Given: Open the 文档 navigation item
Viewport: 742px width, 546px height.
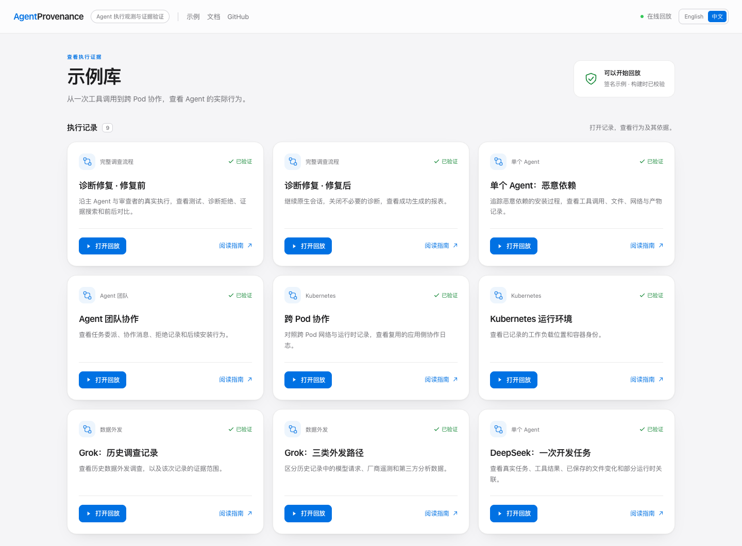Looking at the screenshot, I should point(214,17).
